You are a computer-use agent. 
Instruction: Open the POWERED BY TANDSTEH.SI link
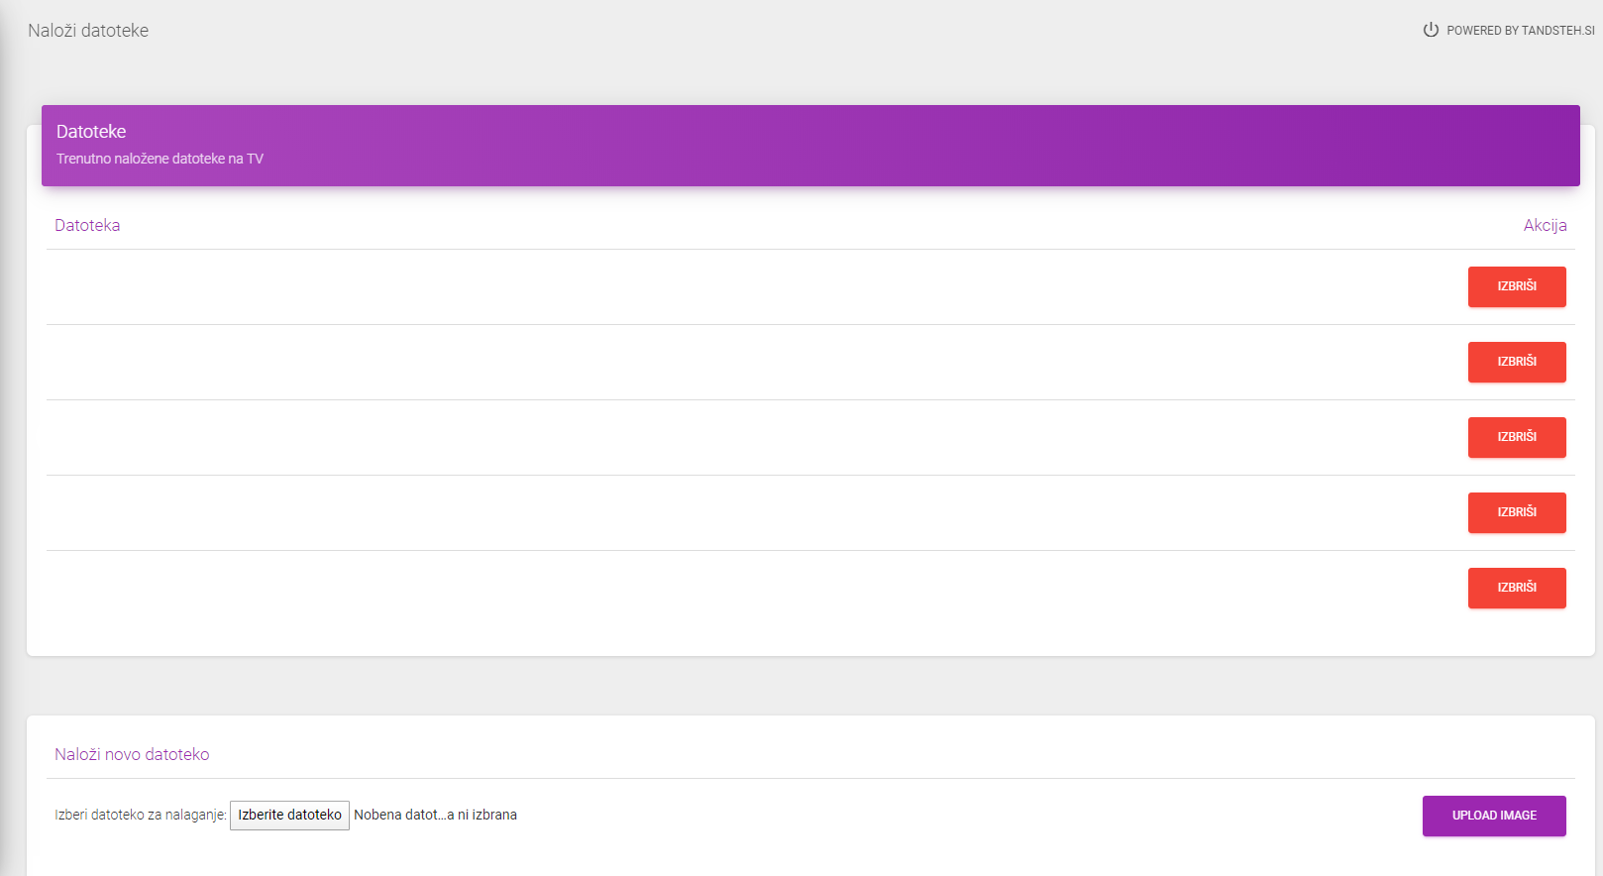coord(1520,31)
